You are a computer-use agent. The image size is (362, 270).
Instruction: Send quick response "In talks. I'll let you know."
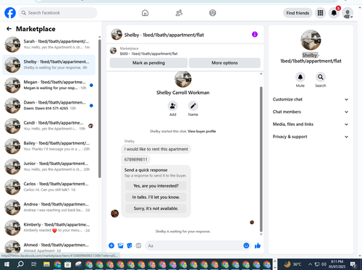coord(156,197)
